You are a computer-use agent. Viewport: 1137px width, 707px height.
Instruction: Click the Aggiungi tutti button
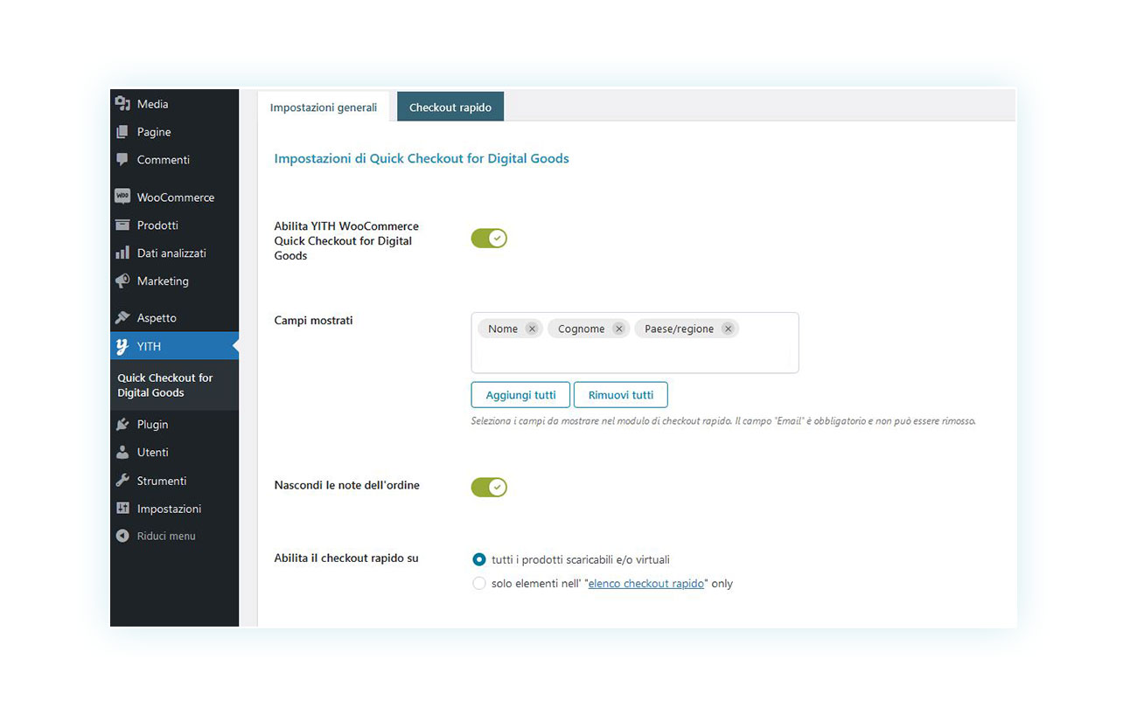pyautogui.click(x=520, y=394)
